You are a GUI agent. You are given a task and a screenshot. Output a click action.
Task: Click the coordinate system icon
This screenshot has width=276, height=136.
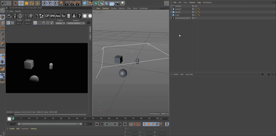coord(61,3)
